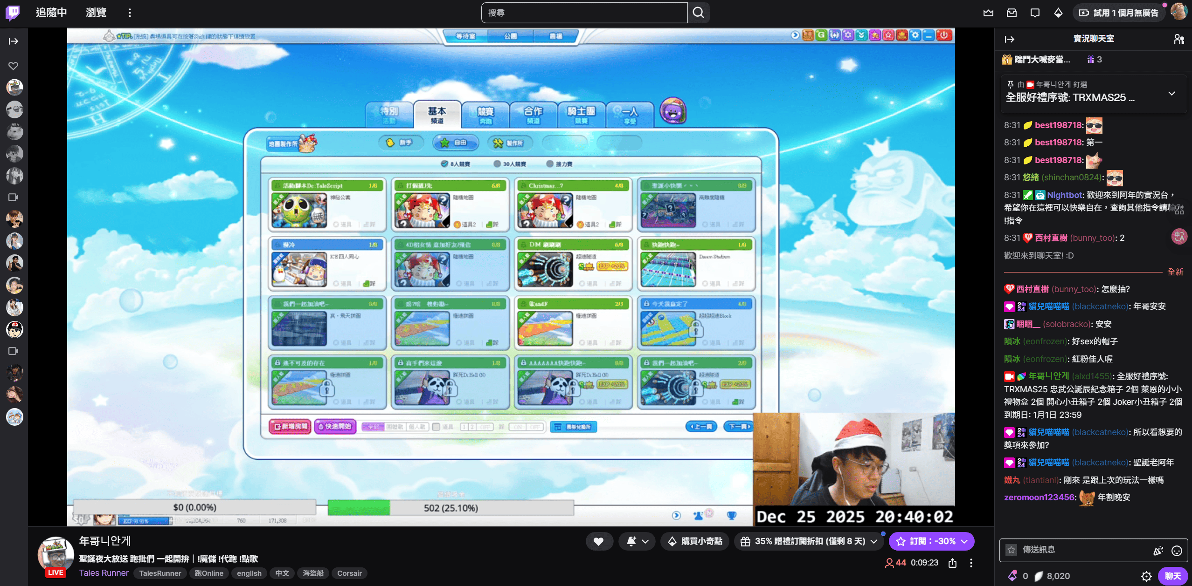Select the 8人競賽 radio option
This screenshot has width=1192, height=586.
coord(444,164)
